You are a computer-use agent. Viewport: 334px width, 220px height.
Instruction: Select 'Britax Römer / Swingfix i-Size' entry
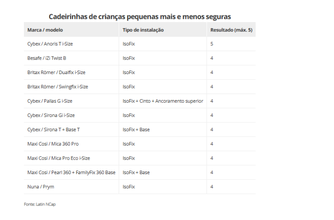click(x=58, y=87)
